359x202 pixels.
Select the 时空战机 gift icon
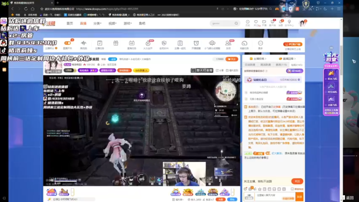coord(331,86)
